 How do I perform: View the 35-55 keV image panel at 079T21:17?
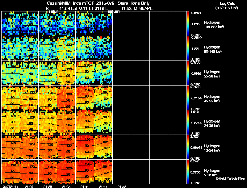point(10,98)
